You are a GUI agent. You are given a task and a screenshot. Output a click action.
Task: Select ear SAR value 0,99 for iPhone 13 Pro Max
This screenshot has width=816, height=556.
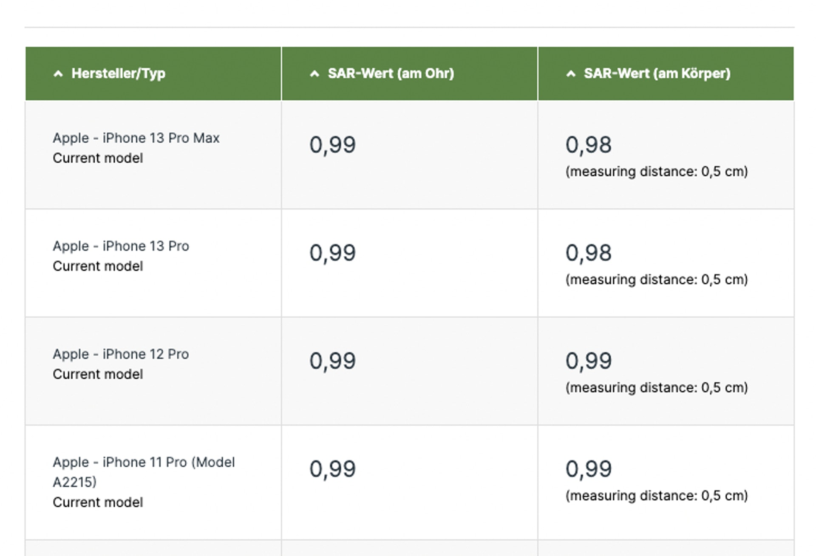332,145
